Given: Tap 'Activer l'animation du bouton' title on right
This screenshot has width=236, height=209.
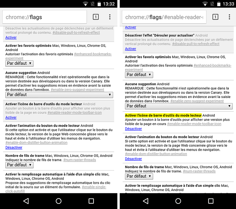Looking at the screenshot, I should click(x=162, y=137).
